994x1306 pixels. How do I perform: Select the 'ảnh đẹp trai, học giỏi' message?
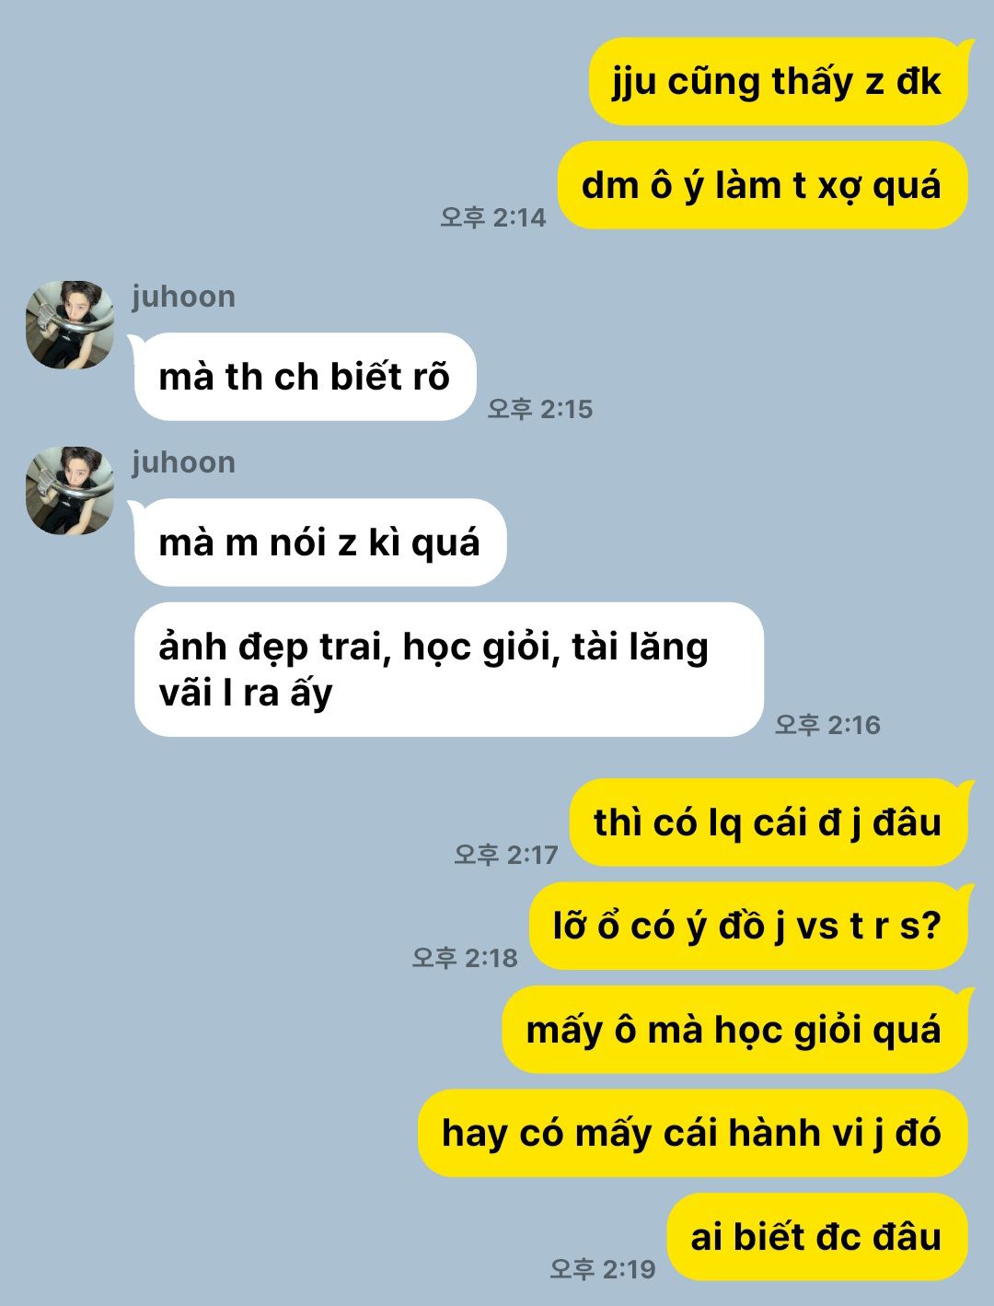click(x=449, y=670)
